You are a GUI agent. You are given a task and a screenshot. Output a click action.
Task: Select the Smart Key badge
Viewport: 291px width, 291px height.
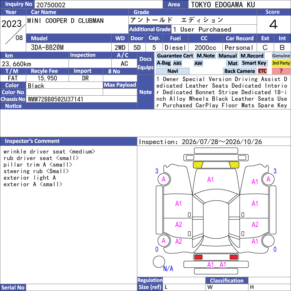point(254,63)
